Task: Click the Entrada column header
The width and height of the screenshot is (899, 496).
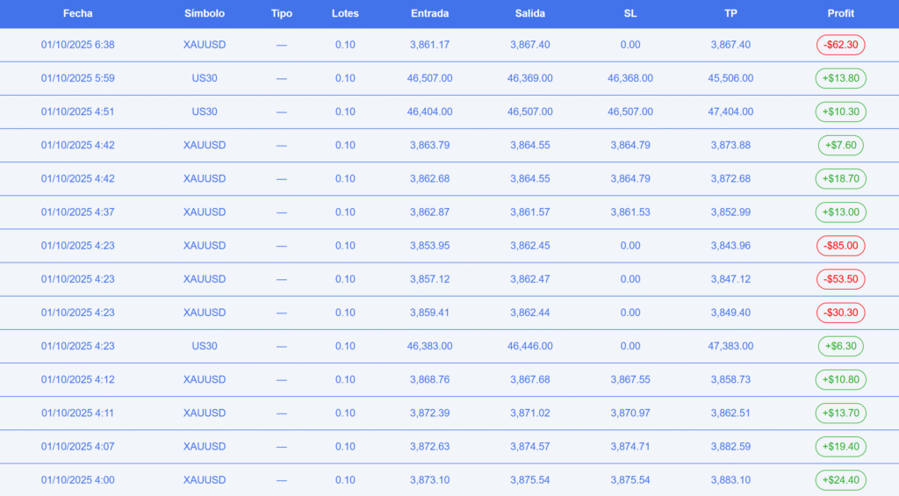Action: 429,14
